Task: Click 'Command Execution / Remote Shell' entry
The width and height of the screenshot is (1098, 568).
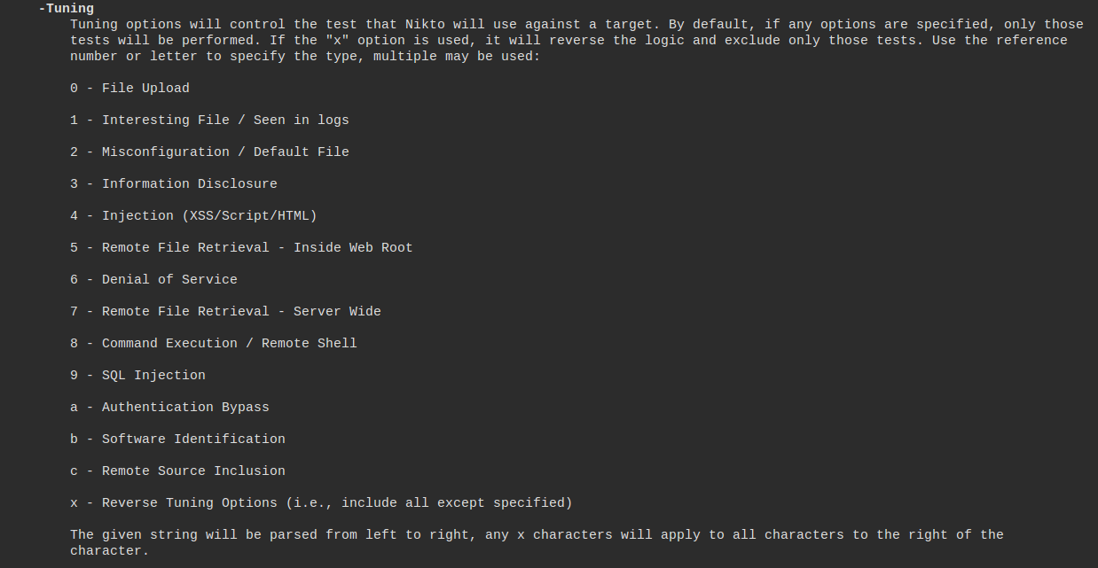Action: 229,344
